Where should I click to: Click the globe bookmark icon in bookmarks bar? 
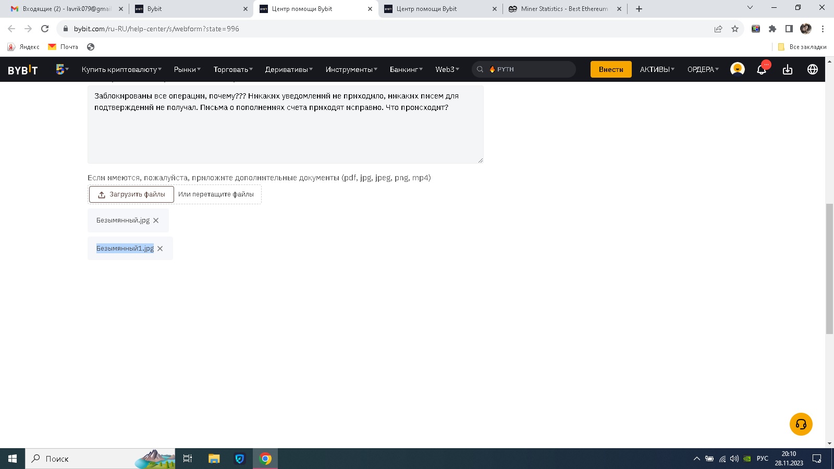tap(91, 47)
